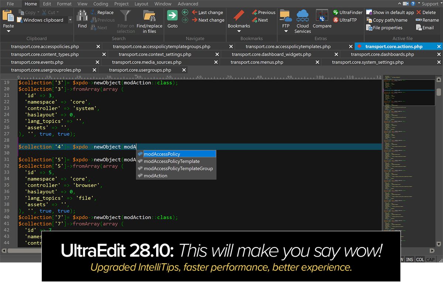Open the FTP folder icon
Screen dimensions: 443x282
point(285,16)
